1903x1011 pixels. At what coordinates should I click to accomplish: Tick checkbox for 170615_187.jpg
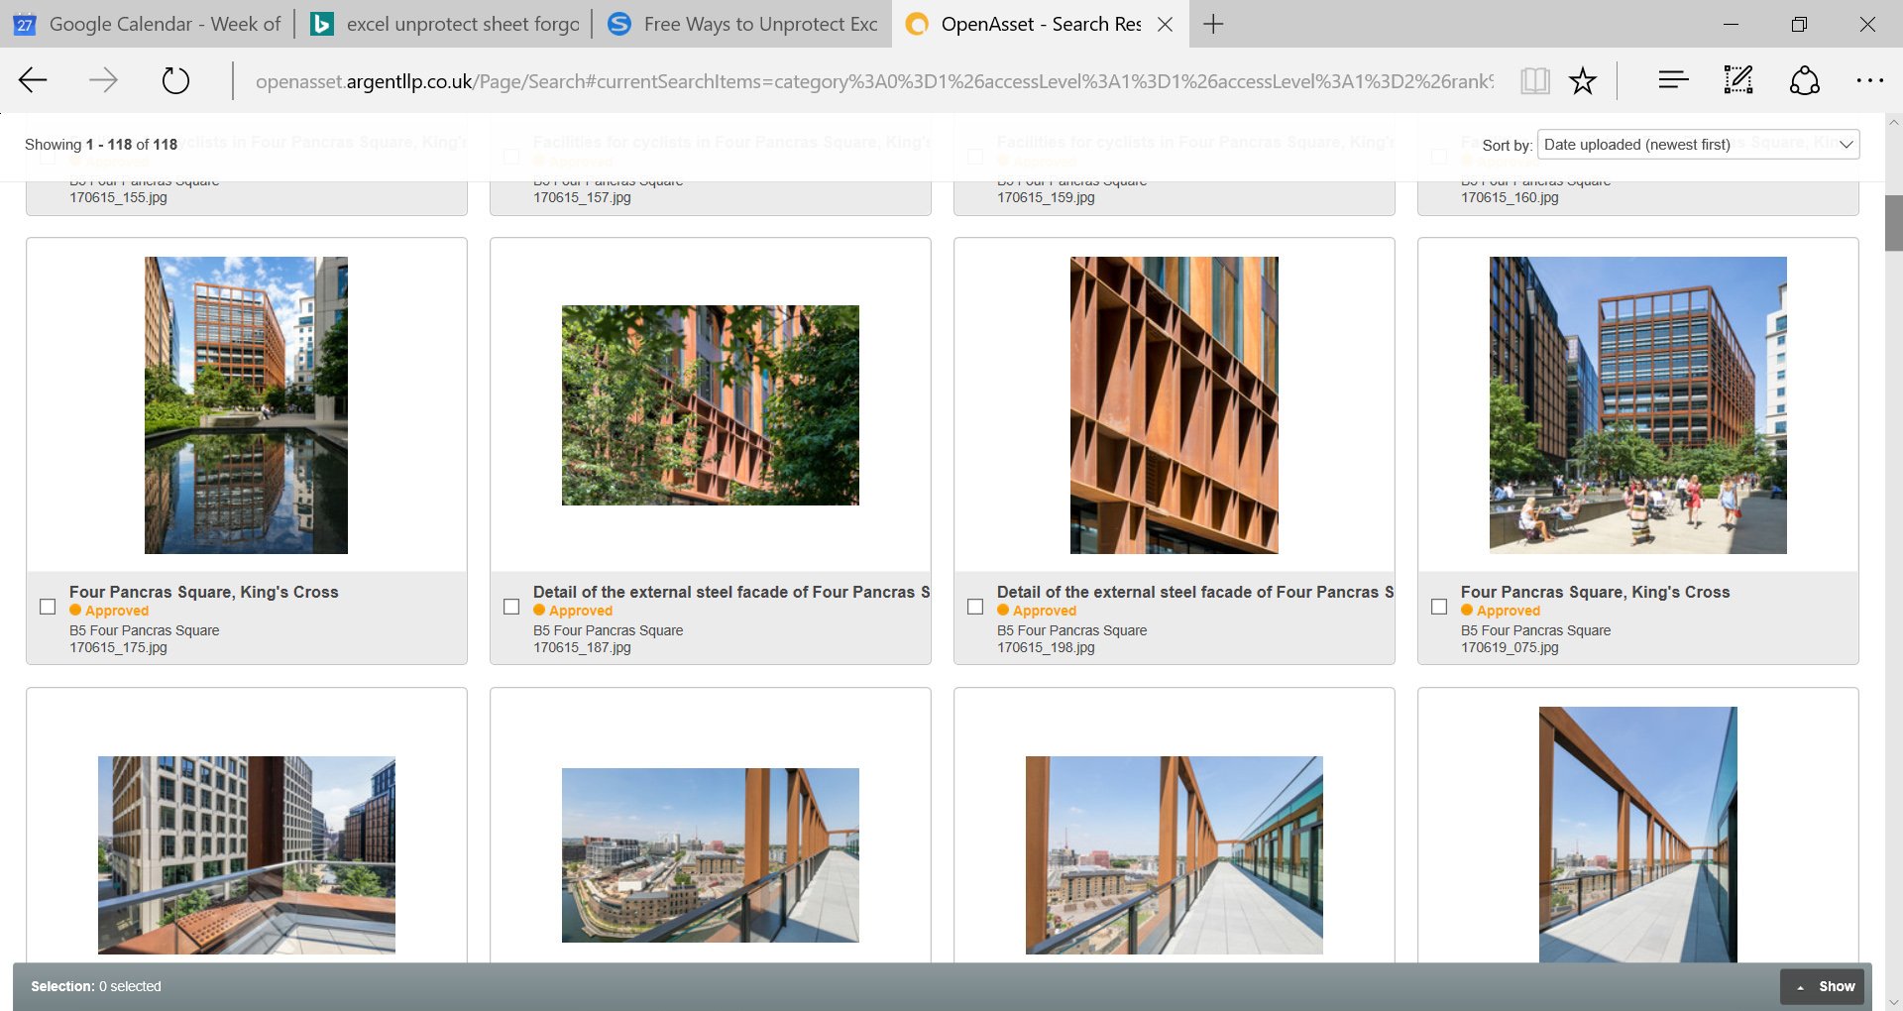pyautogui.click(x=511, y=607)
